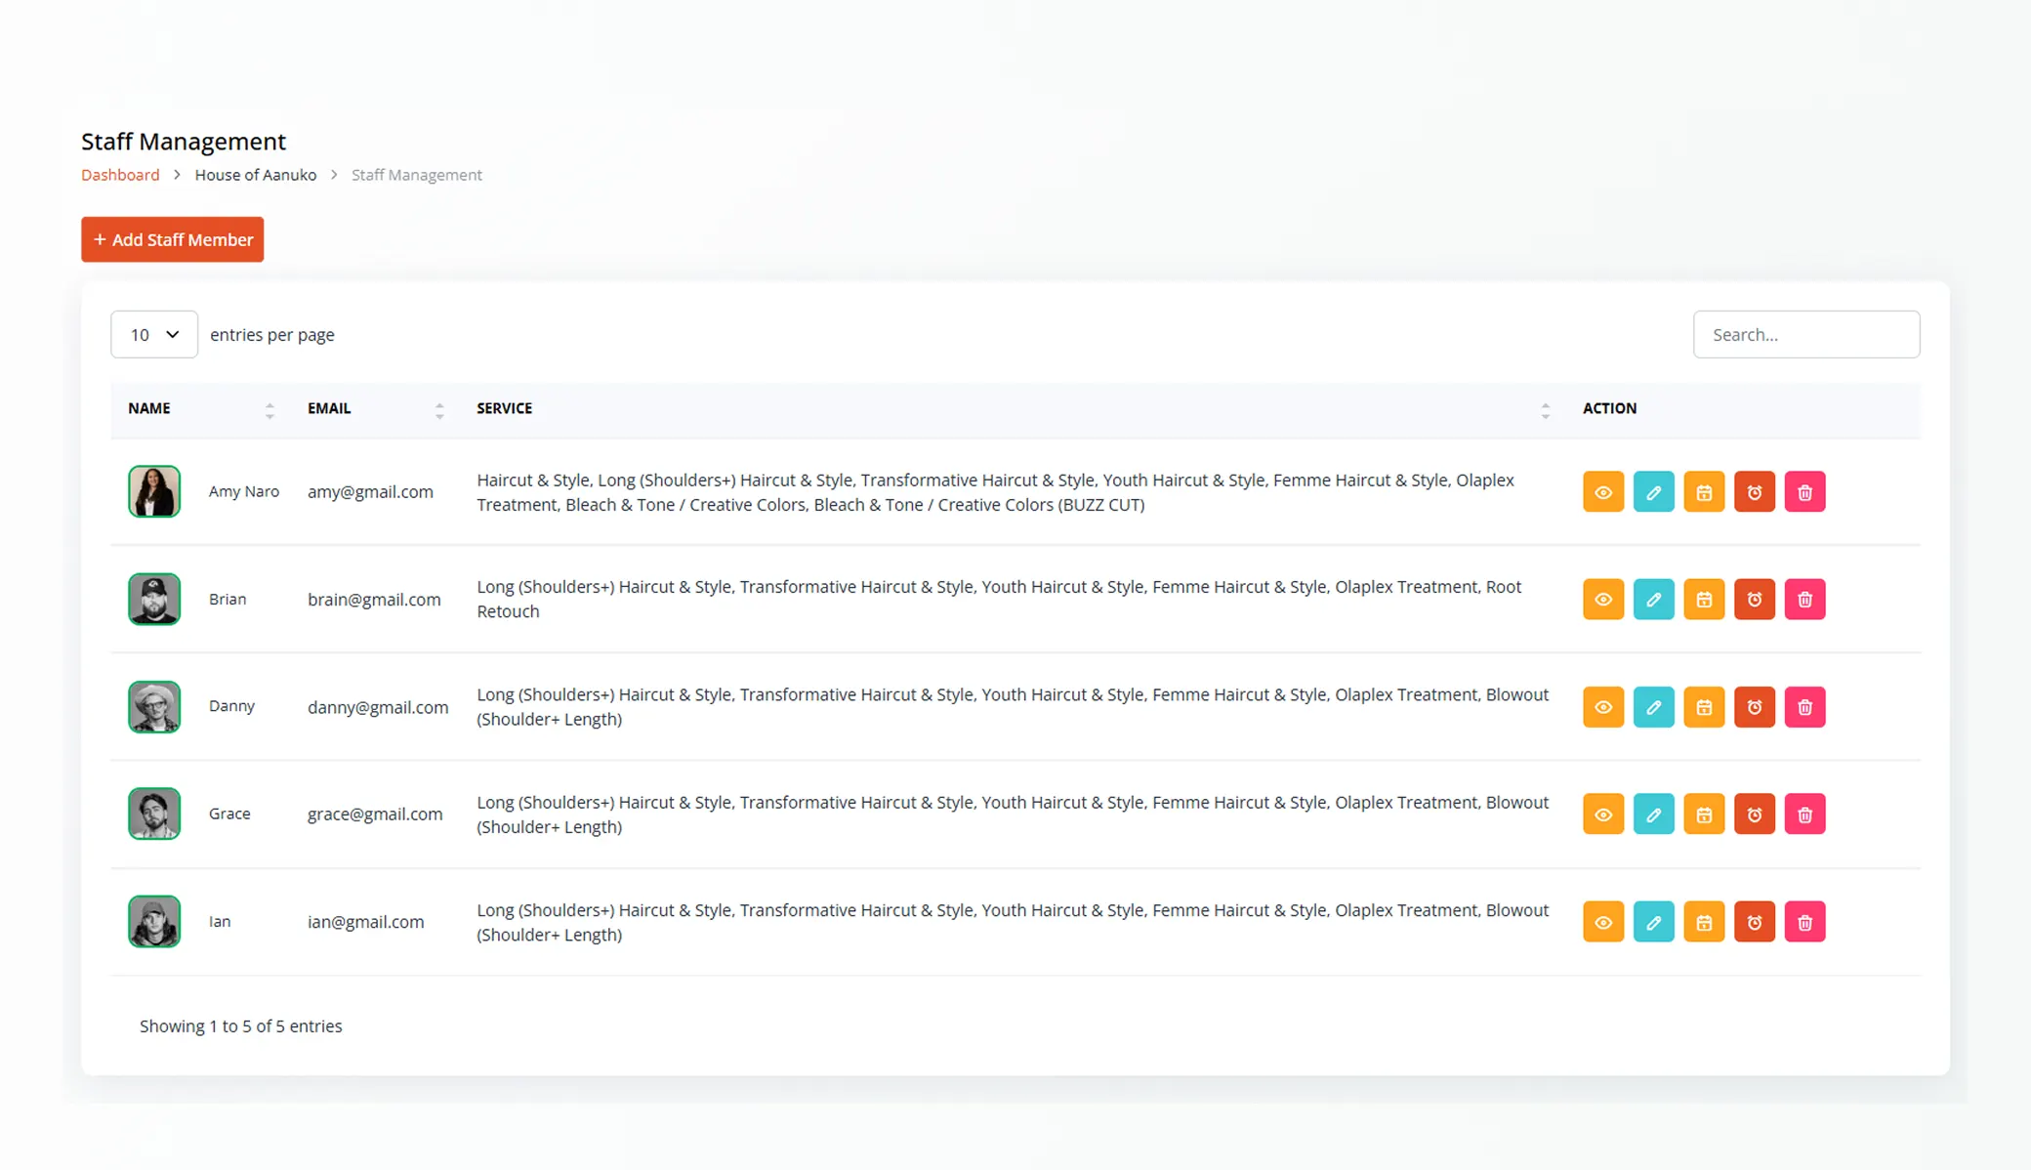Image resolution: width=2031 pixels, height=1170 pixels.
Task: Open the entries per page dropdown
Action: pos(154,335)
